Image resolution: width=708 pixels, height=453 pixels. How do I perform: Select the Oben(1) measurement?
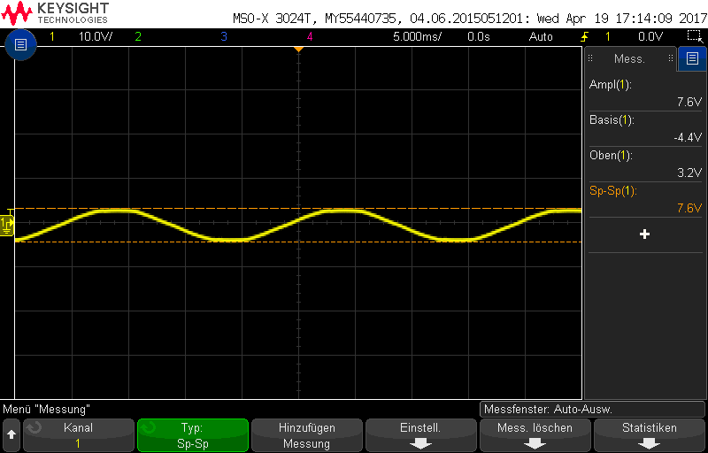click(646, 164)
